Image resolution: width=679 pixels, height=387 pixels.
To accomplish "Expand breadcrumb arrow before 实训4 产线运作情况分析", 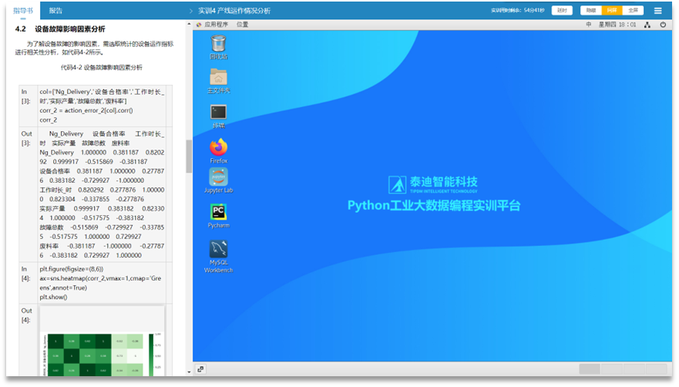I will pyautogui.click(x=190, y=11).
